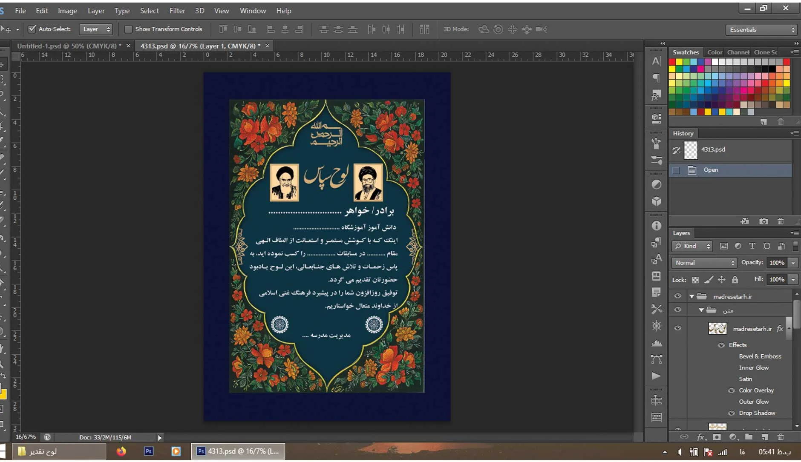The height and width of the screenshot is (462, 801).
Task: Collapse the madresetarh.ir group triangle
Action: tap(692, 296)
